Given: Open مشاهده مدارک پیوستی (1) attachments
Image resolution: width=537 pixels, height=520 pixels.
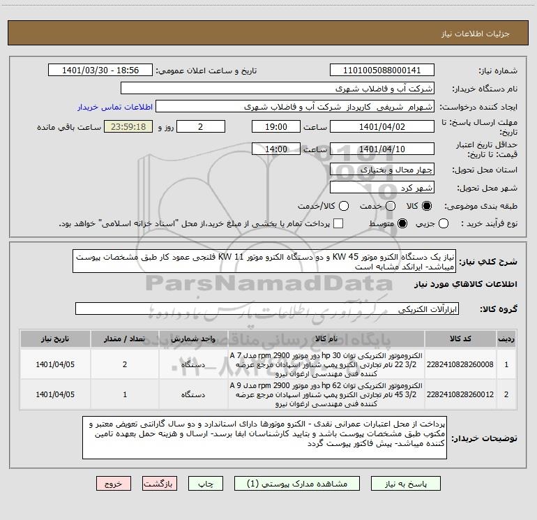Looking at the screenshot, I should (297, 483).
